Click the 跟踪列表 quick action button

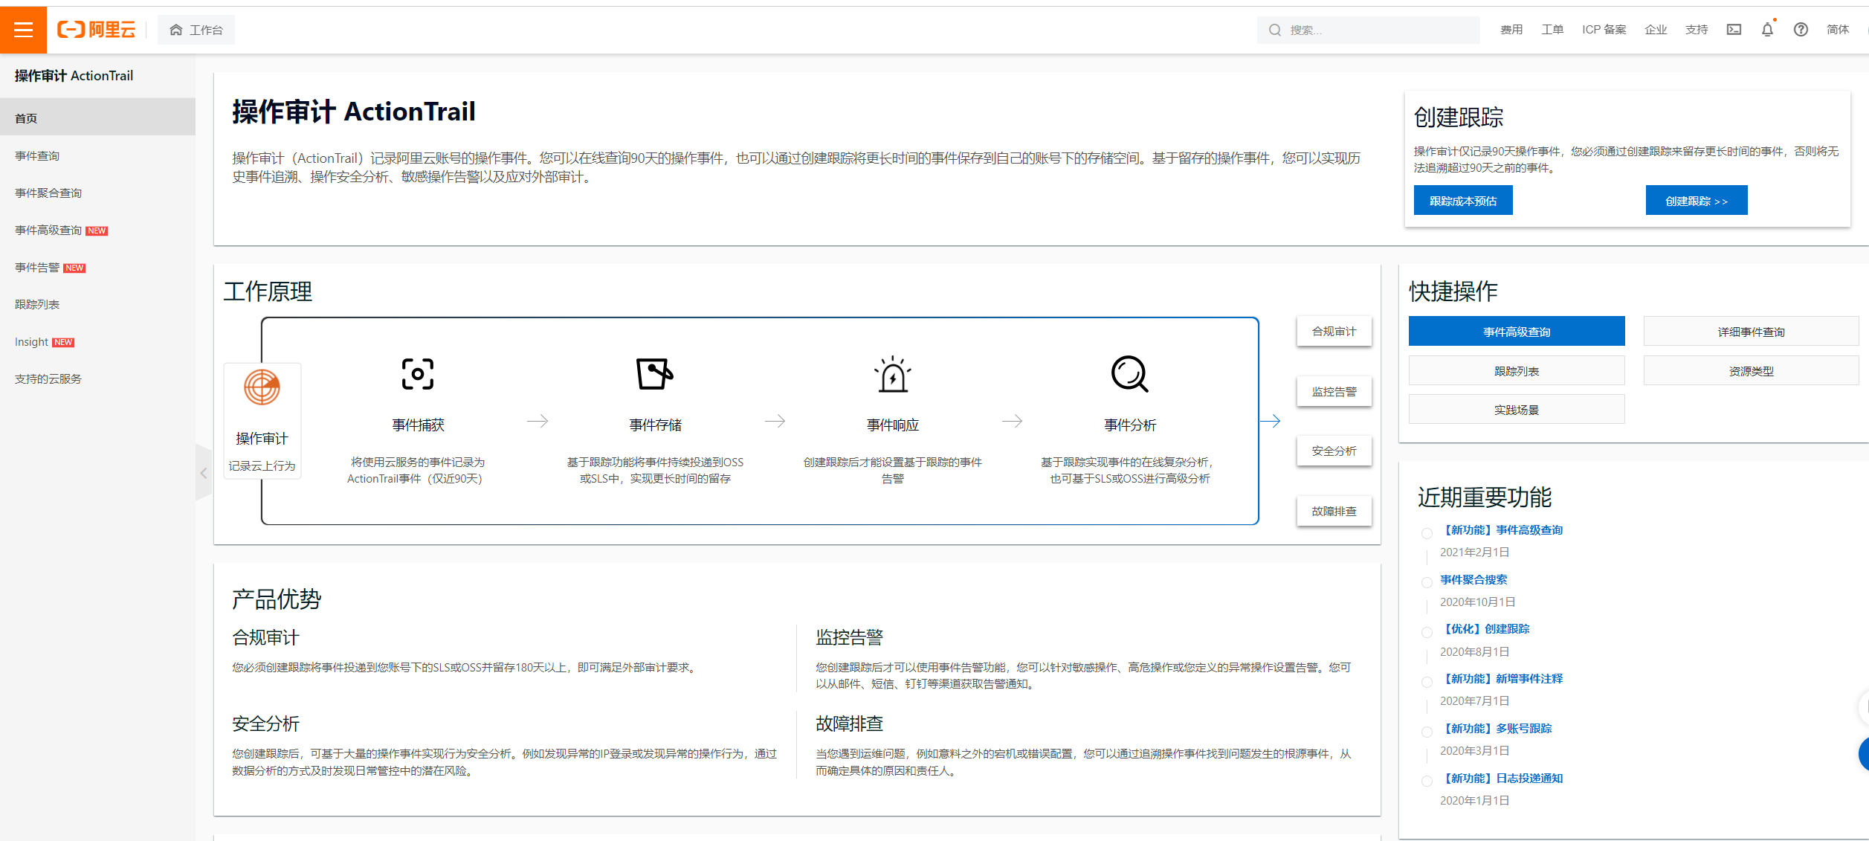click(1516, 371)
